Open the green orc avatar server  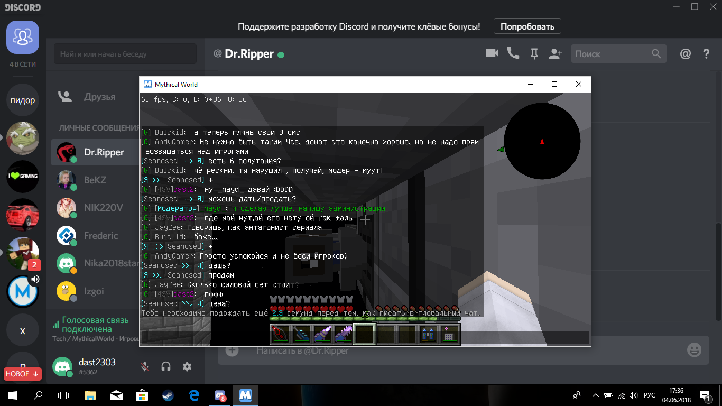point(23,138)
